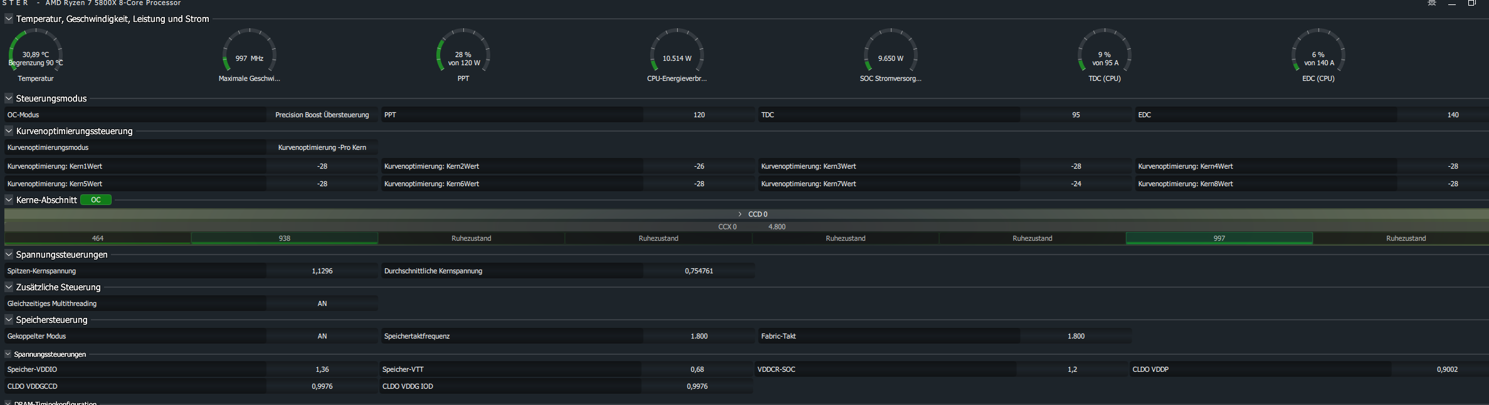Click CLDO VDDGCCD value 0,9976
This screenshot has width=1489, height=405.
click(x=322, y=386)
